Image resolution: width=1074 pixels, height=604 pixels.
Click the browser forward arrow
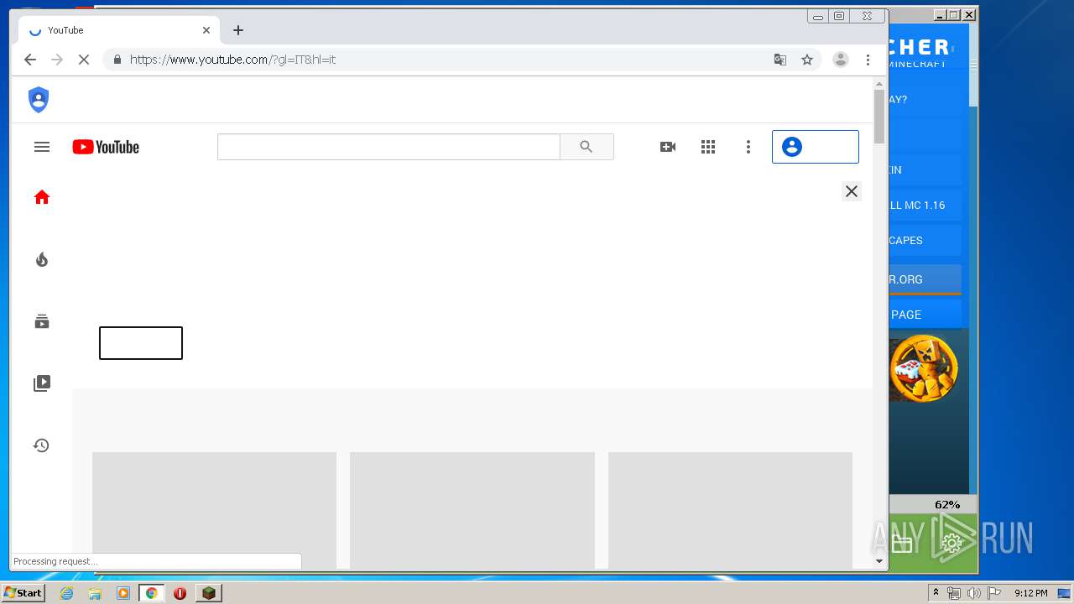[x=57, y=60]
